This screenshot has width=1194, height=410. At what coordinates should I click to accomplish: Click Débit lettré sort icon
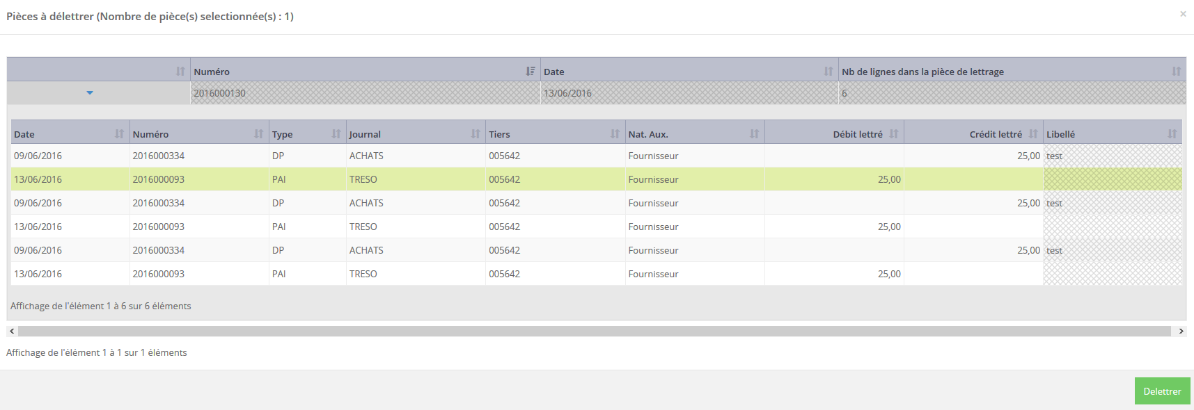[x=894, y=134]
